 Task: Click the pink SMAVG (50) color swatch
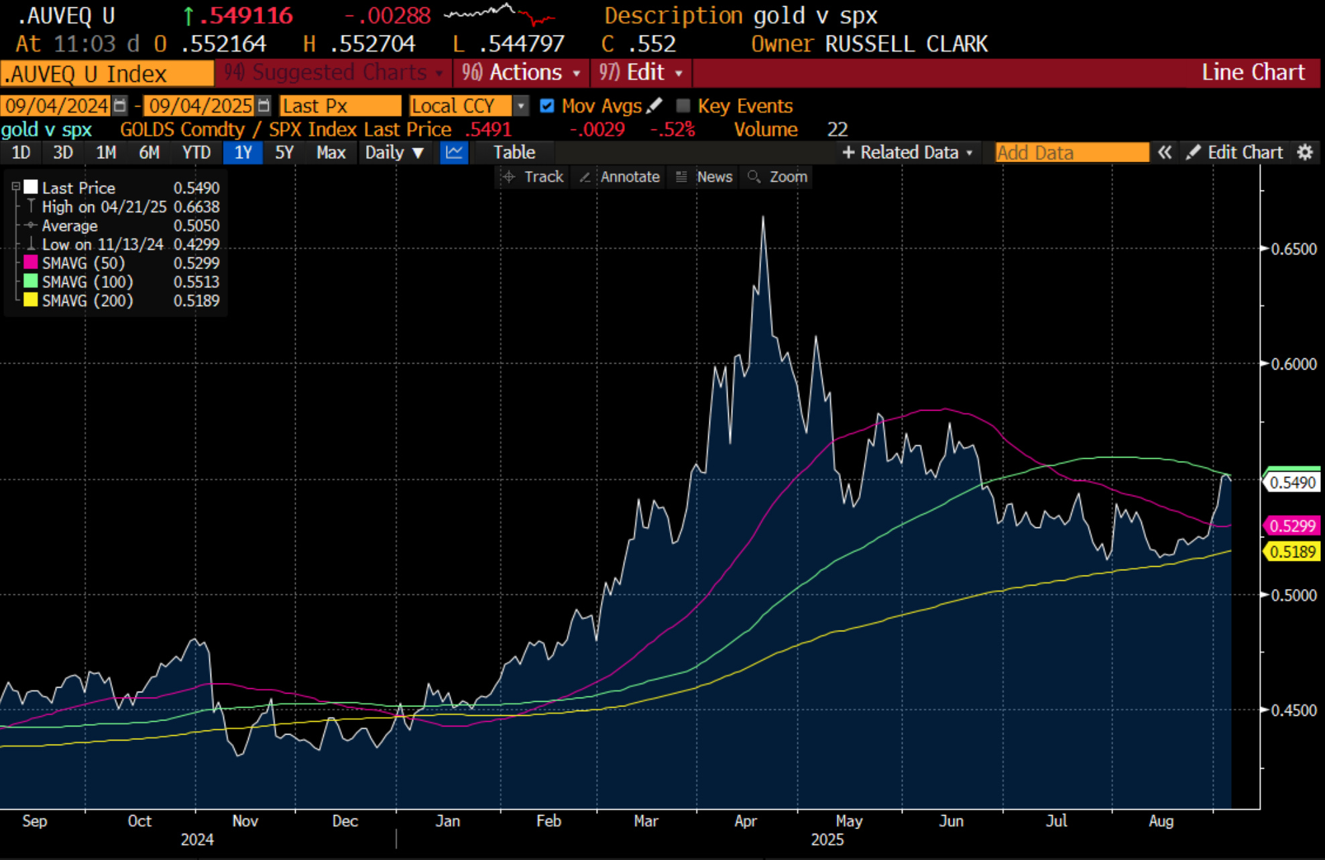[x=31, y=262]
